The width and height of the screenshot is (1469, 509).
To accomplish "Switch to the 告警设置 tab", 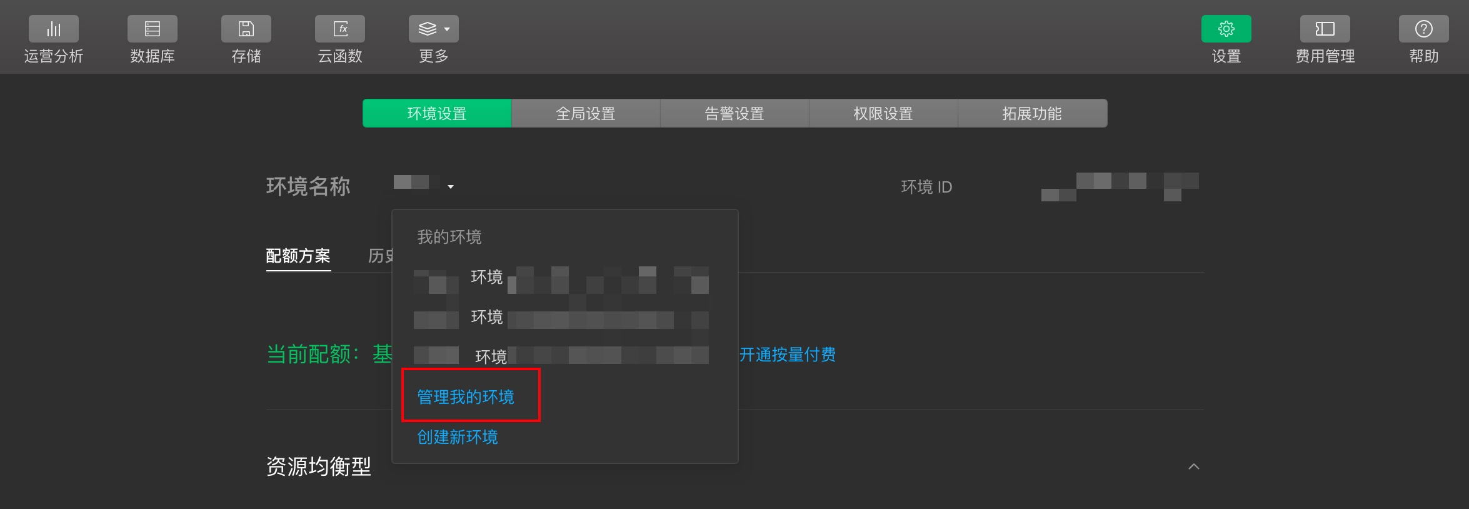I will 734,113.
